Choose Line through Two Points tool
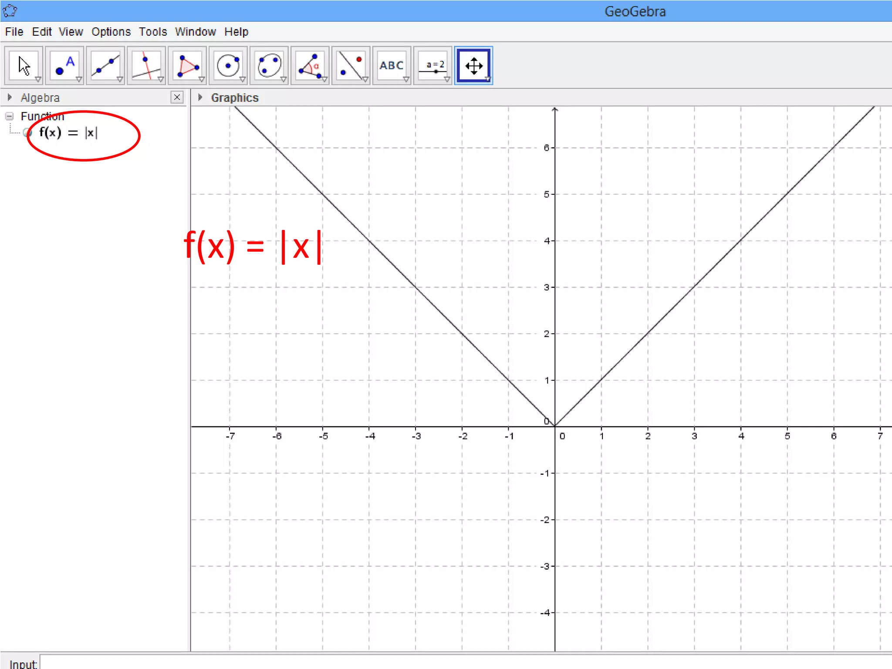 (105, 65)
